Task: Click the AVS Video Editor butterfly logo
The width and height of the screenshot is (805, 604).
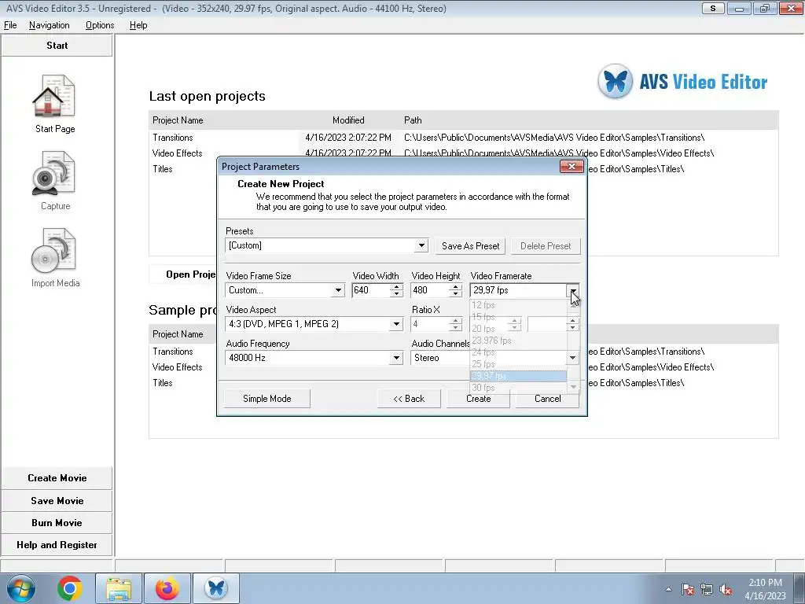Action: pyautogui.click(x=615, y=81)
